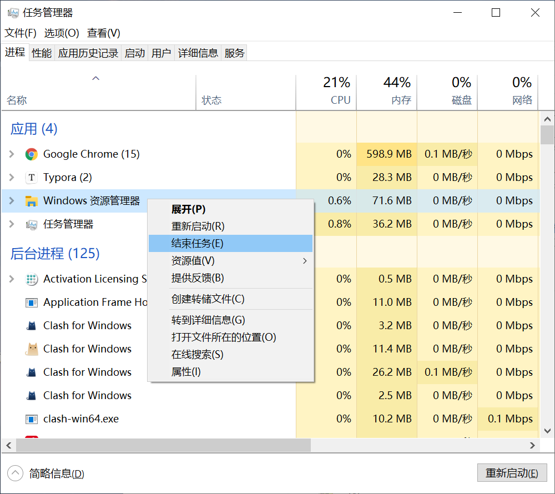Open the 查看(V) menu
This screenshot has height=494, width=555.
pyautogui.click(x=103, y=33)
